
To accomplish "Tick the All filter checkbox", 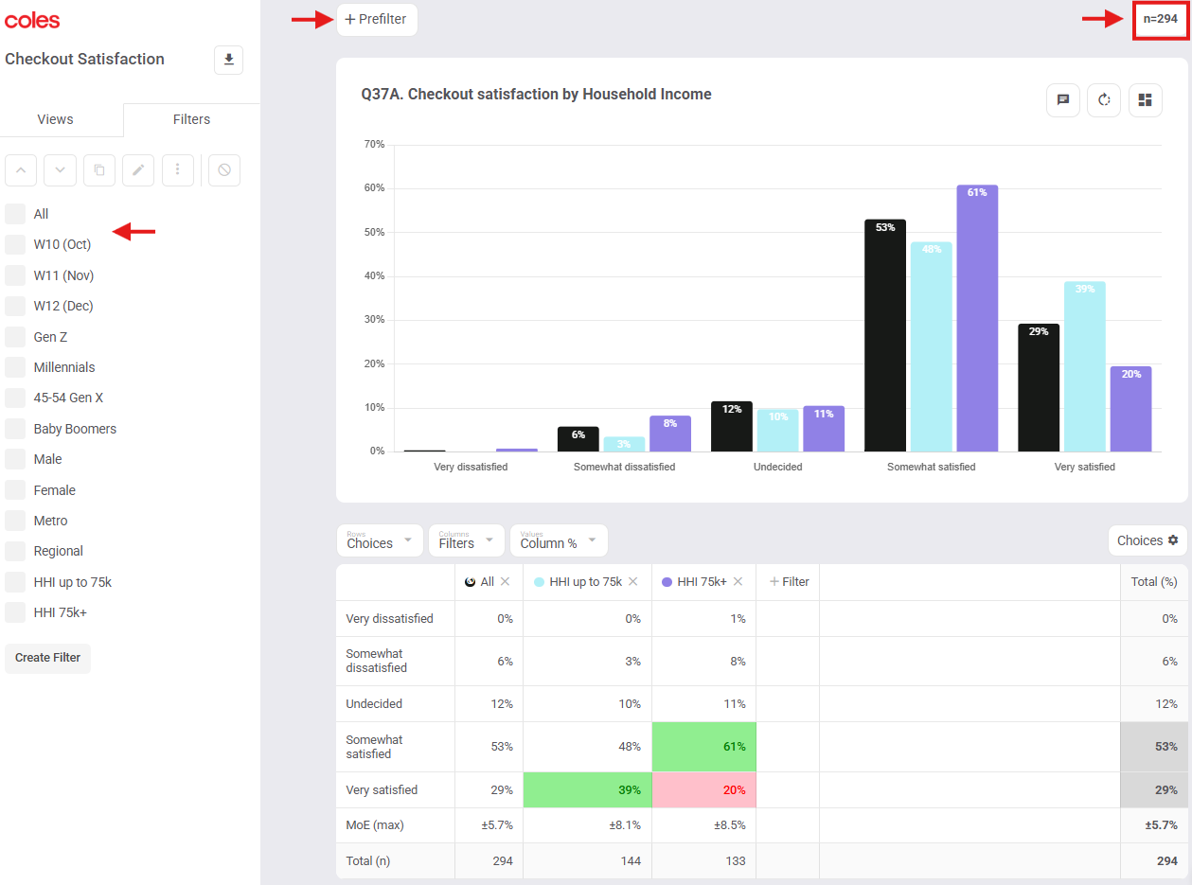I will (x=15, y=214).
